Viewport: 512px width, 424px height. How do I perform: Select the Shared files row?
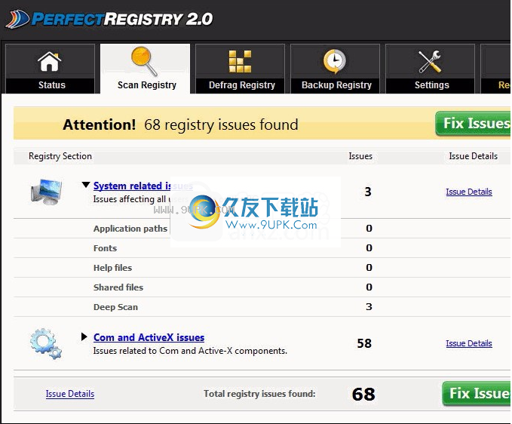262,287
